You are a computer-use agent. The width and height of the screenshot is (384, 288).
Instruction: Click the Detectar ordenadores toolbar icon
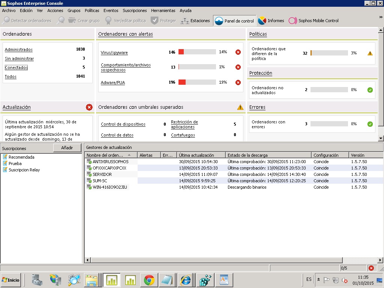[x=6, y=21]
